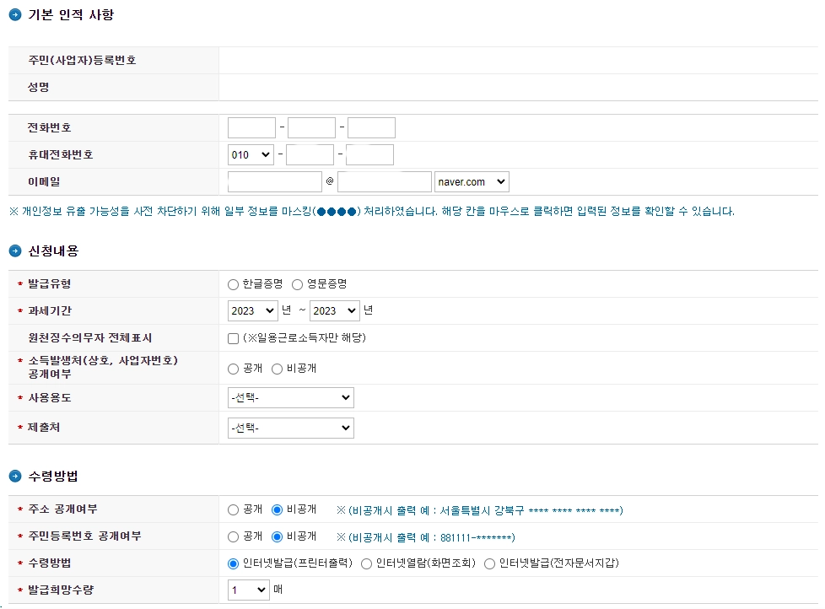Image resolution: width=825 pixels, height=609 pixels.
Task: Open the 제출처 selection dropdown
Action: (x=290, y=428)
